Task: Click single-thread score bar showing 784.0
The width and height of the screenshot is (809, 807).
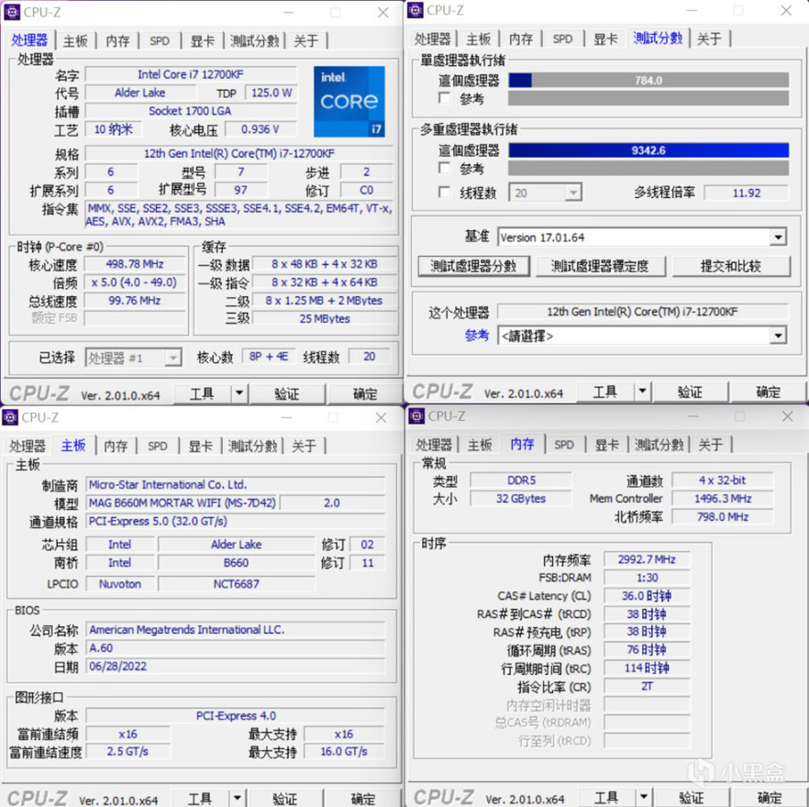Action: click(x=648, y=81)
